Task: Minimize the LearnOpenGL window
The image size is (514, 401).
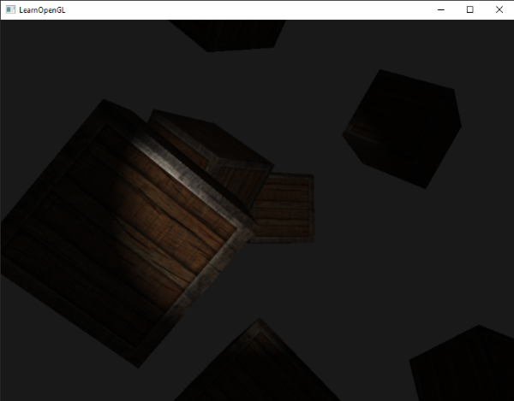Action: tap(440, 9)
